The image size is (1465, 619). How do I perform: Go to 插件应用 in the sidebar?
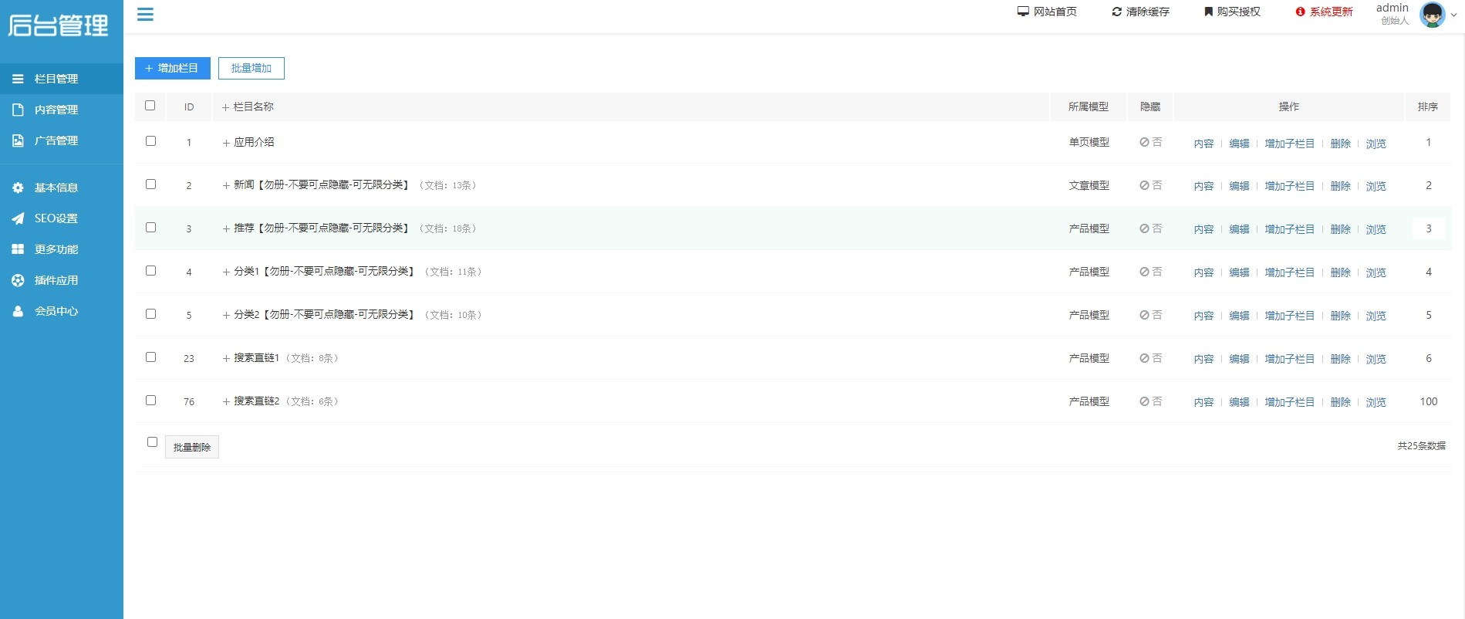[x=56, y=280]
